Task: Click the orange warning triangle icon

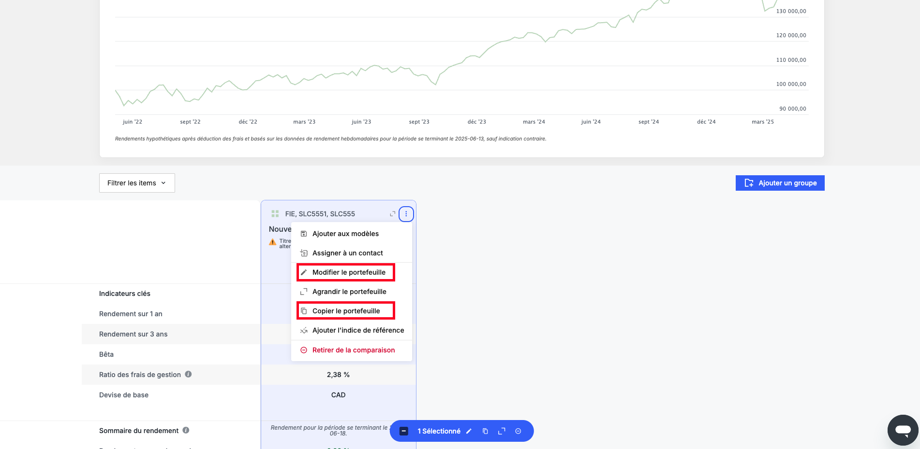Action: click(x=273, y=242)
